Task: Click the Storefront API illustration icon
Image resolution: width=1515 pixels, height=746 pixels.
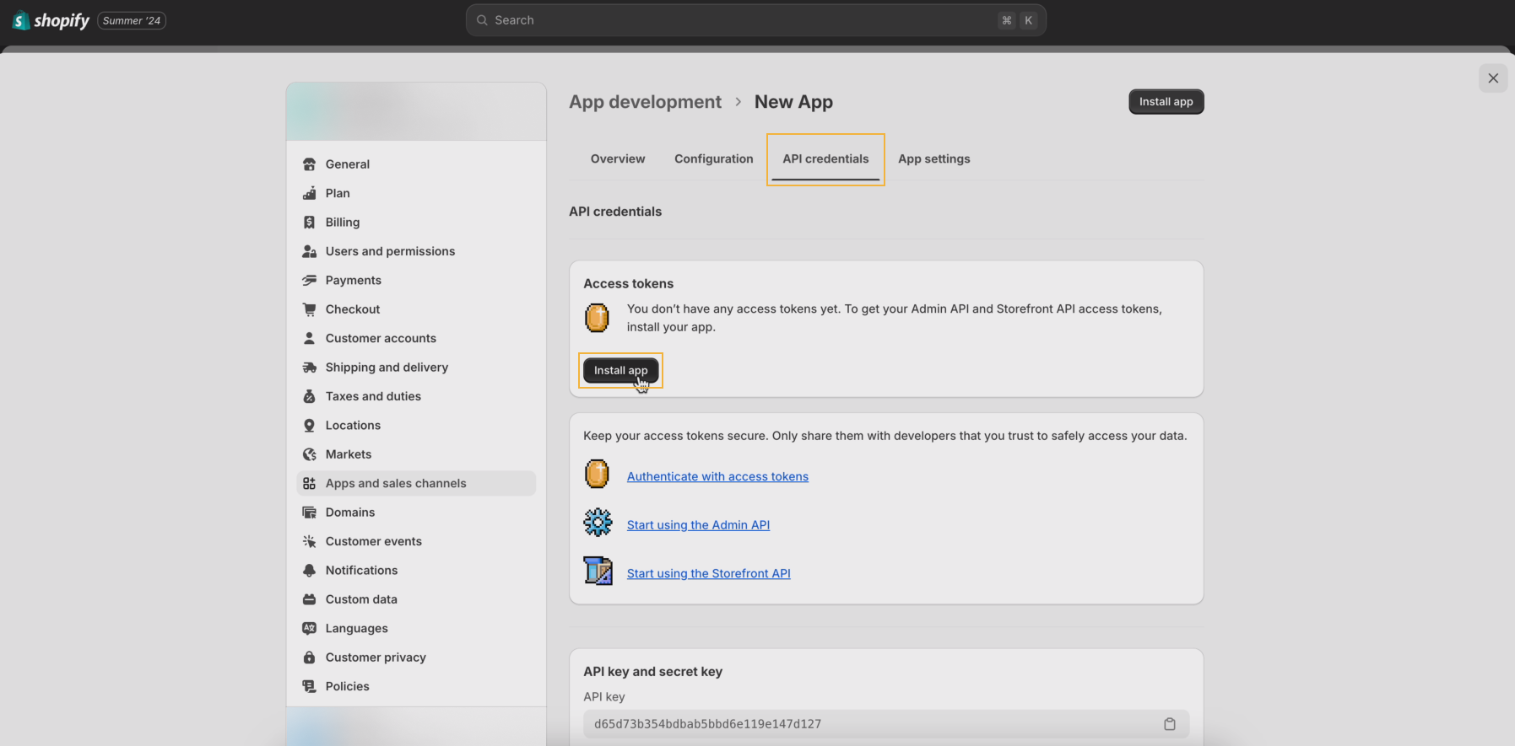Action: (x=598, y=571)
